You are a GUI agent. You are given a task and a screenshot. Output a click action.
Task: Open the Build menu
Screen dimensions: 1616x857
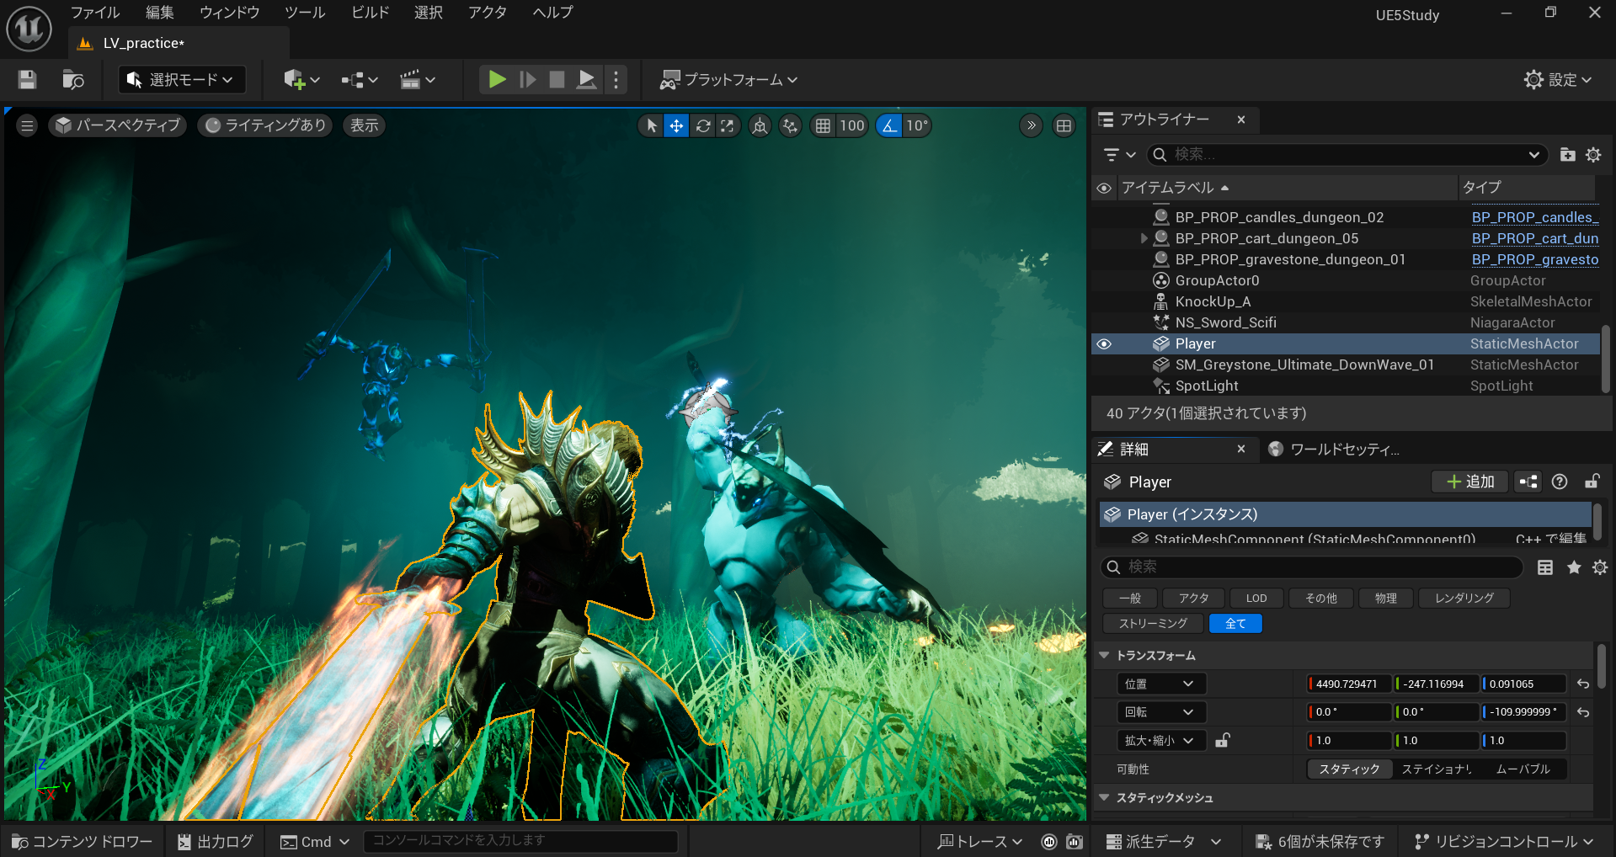tap(371, 13)
